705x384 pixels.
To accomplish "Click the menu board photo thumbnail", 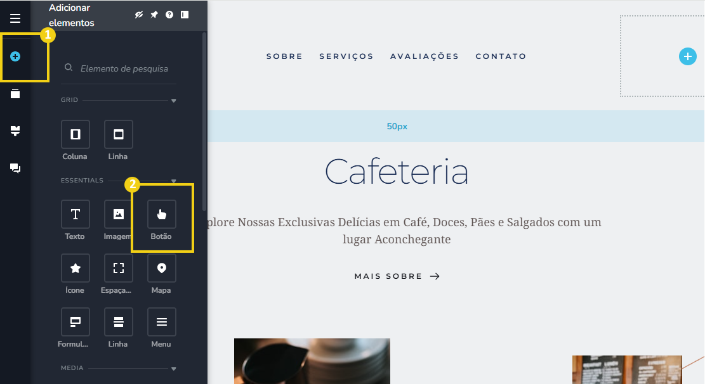I will pos(627,369).
